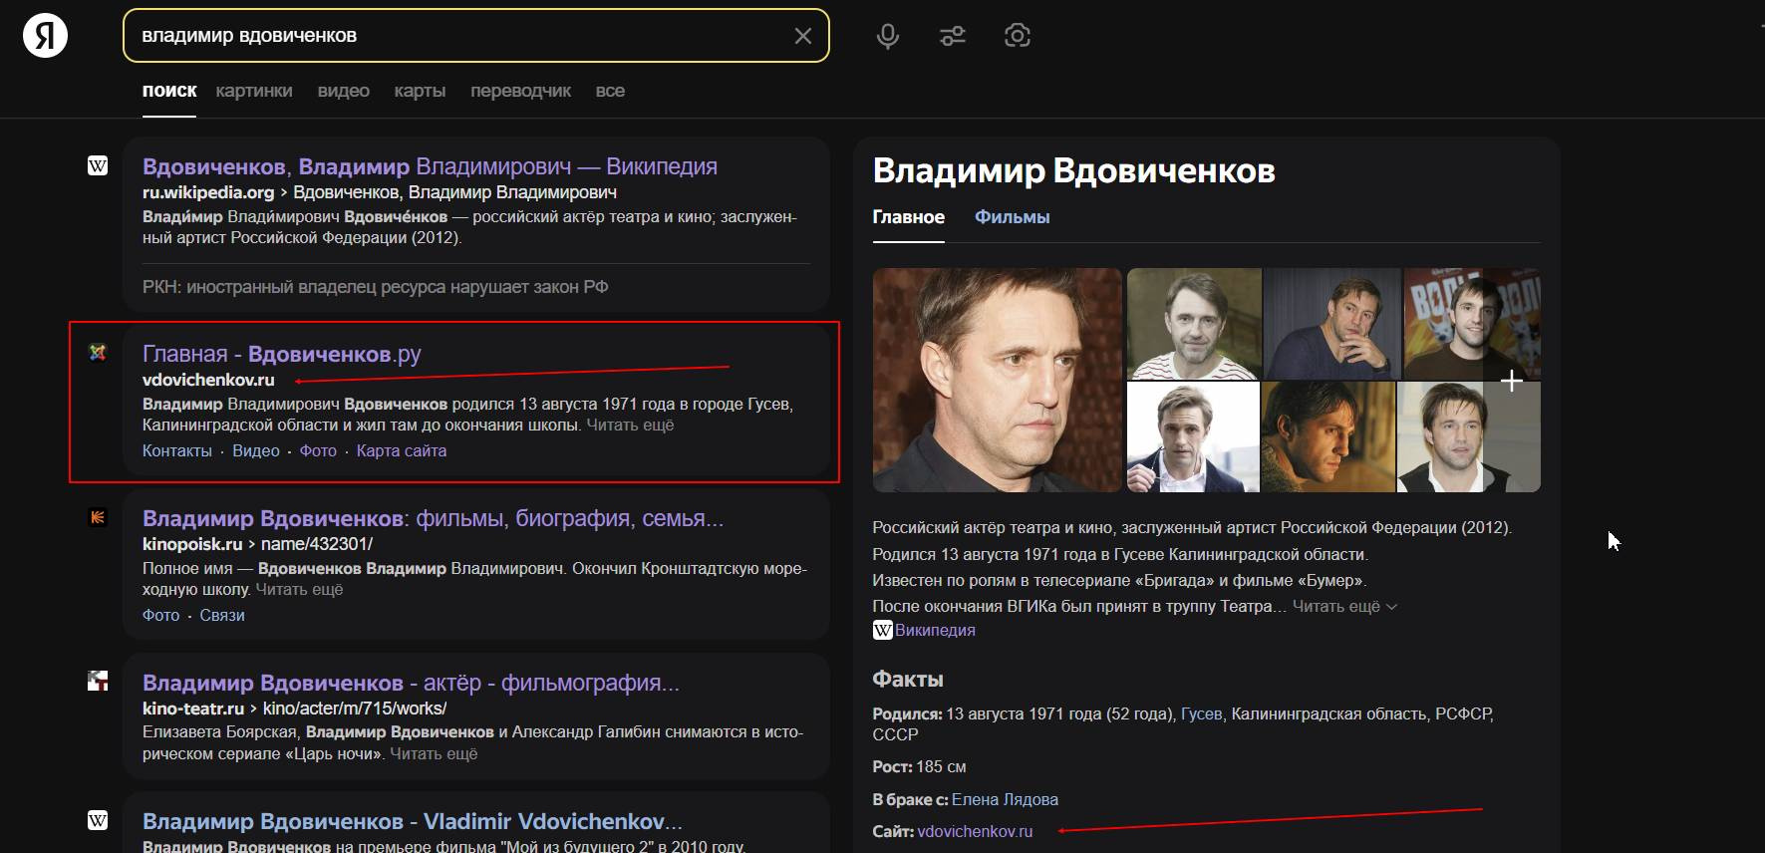1765x853 pixels.
Task: Open the Kinopoisk result on films and biography
Action: click(433, 518)
